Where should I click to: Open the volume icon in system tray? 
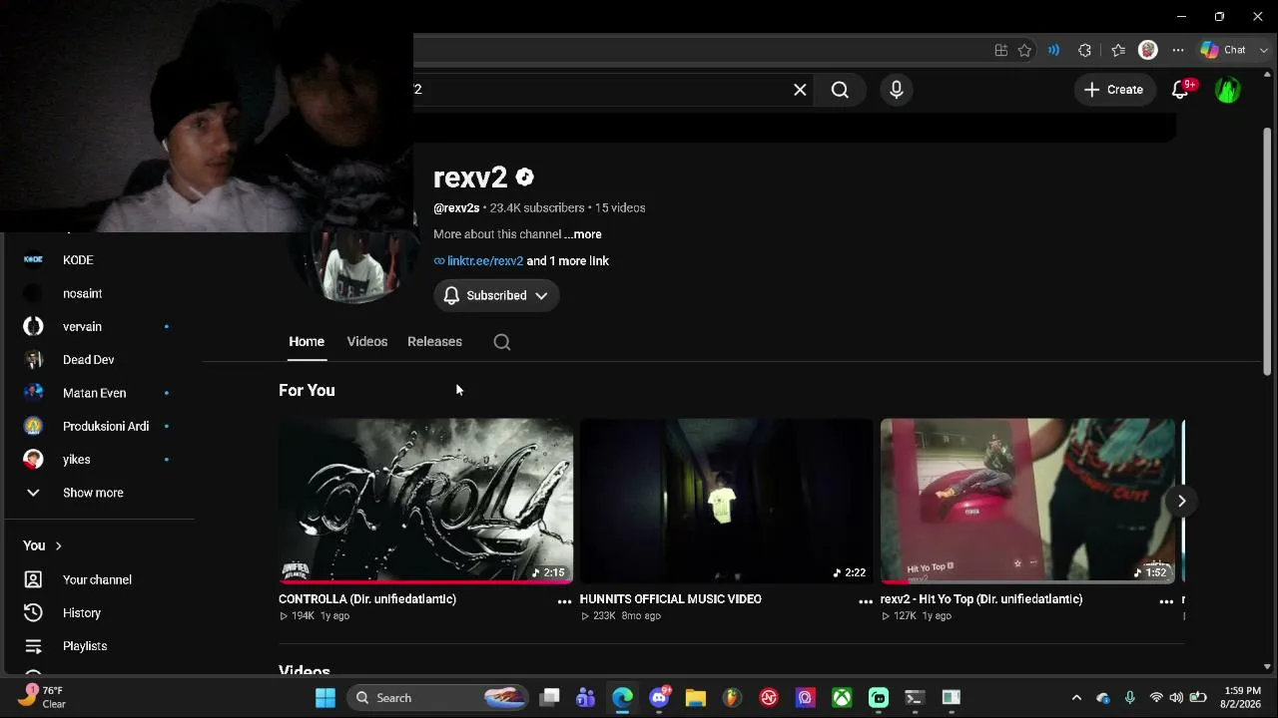(x=1177, y=698)
